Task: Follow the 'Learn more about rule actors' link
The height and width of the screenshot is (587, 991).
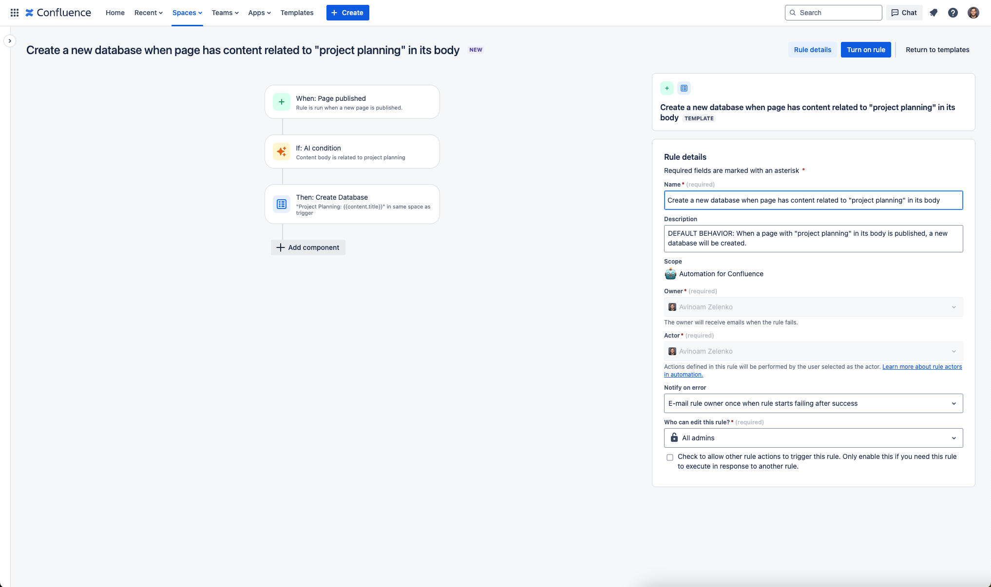Action: [x=921, y=366]
